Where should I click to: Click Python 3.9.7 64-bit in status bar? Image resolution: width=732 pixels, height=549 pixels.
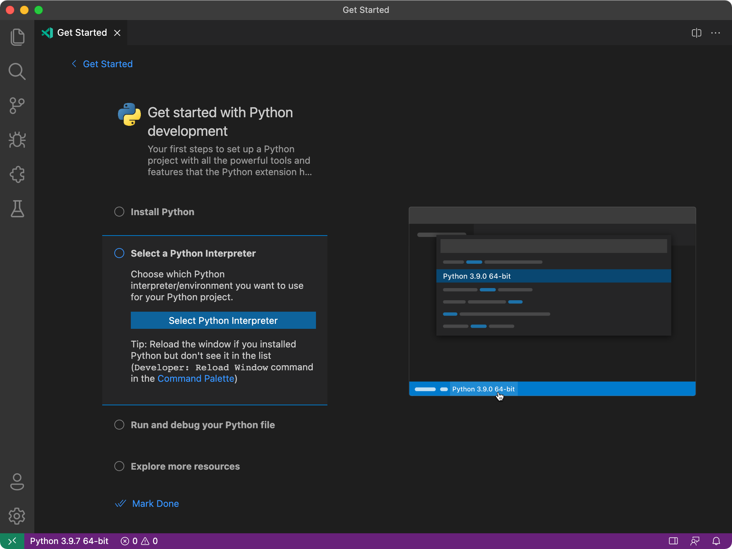coord(69,541)
